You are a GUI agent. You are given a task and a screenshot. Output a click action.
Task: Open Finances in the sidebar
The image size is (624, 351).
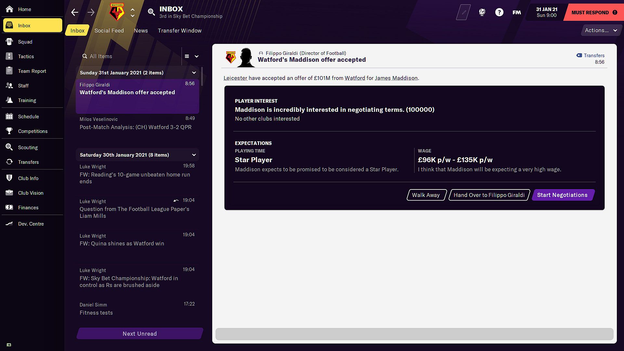coord(28,207)
